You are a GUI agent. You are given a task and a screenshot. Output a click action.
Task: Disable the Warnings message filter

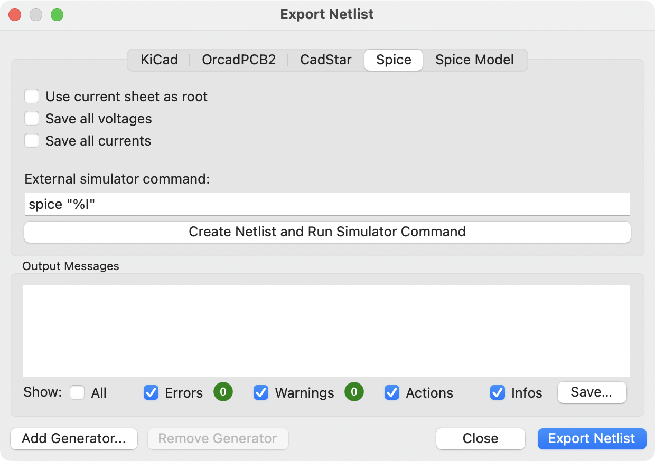(x=261, y=392)
